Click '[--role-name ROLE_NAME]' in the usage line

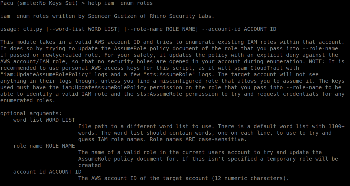click(161, 29)
